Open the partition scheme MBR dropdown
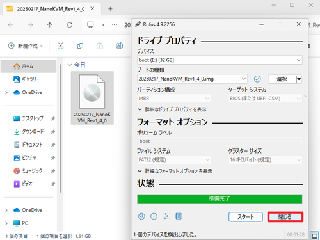This screenshot has width=320, height=240. [x=173, y=99]
